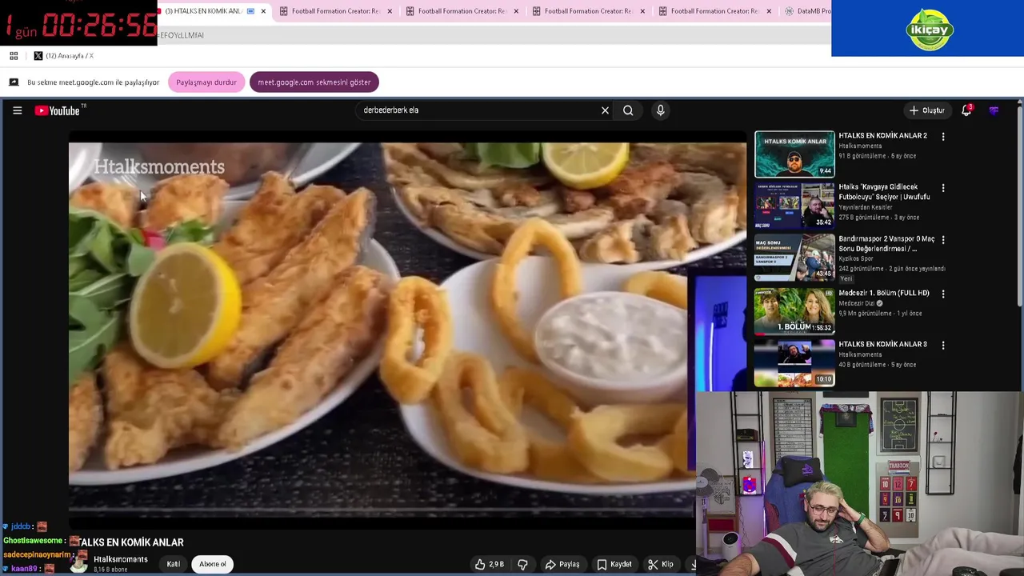The image size is (1024, 576).
Task: Click the Katıl join button
Action: tap(174, 564)
